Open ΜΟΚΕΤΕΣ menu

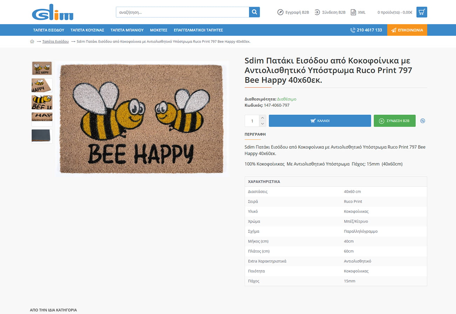tap(159, 30)
